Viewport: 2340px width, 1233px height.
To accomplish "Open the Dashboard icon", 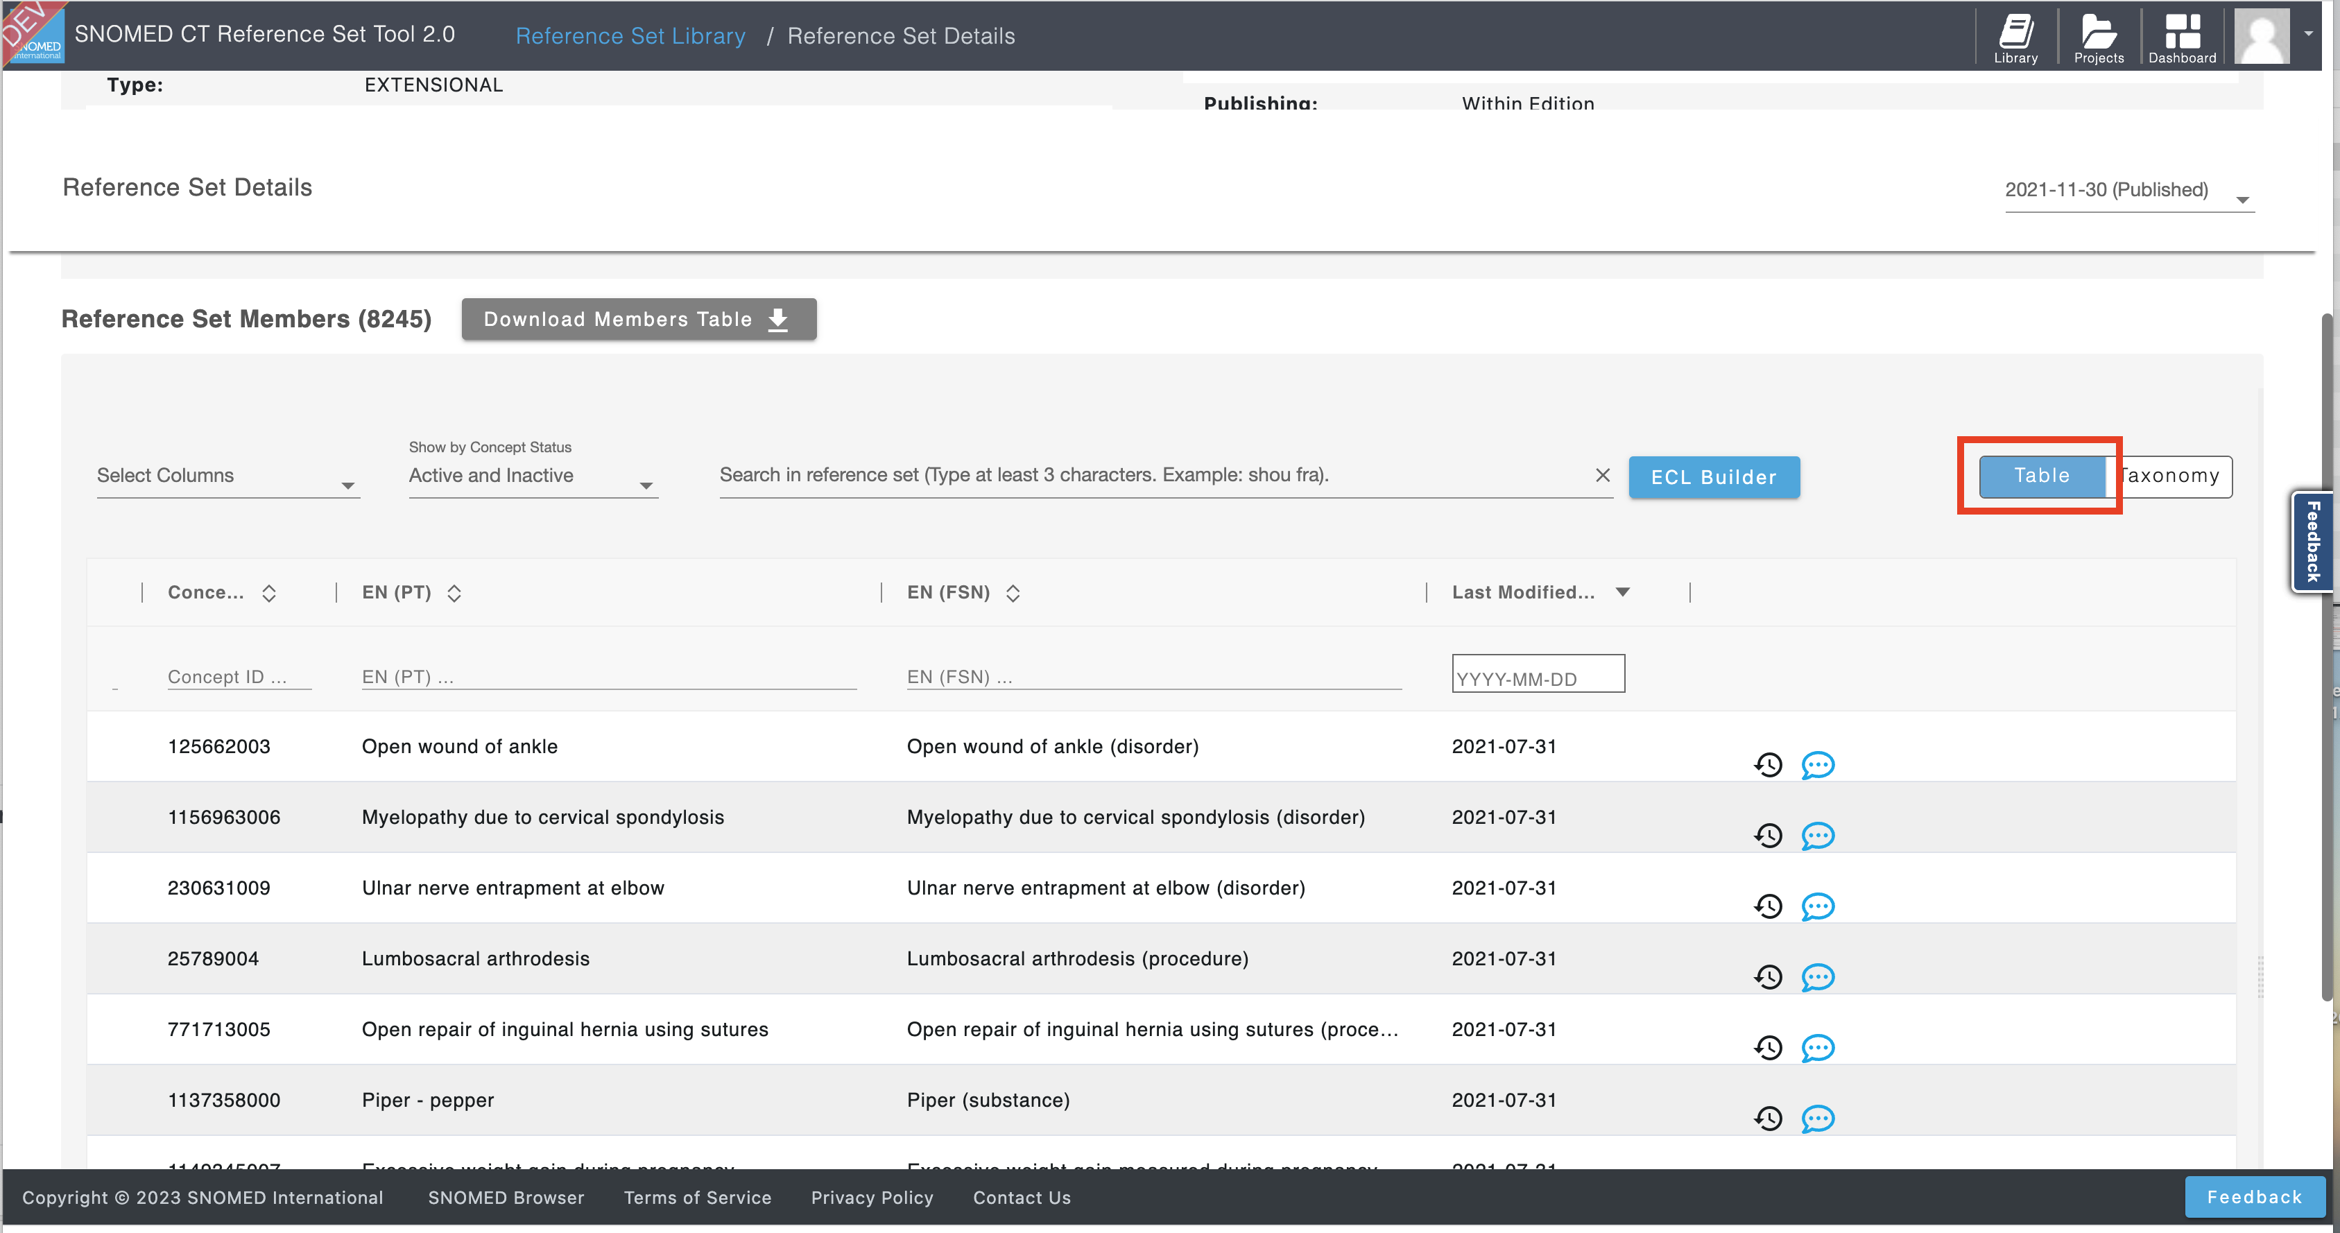I will pos(2182,37).
